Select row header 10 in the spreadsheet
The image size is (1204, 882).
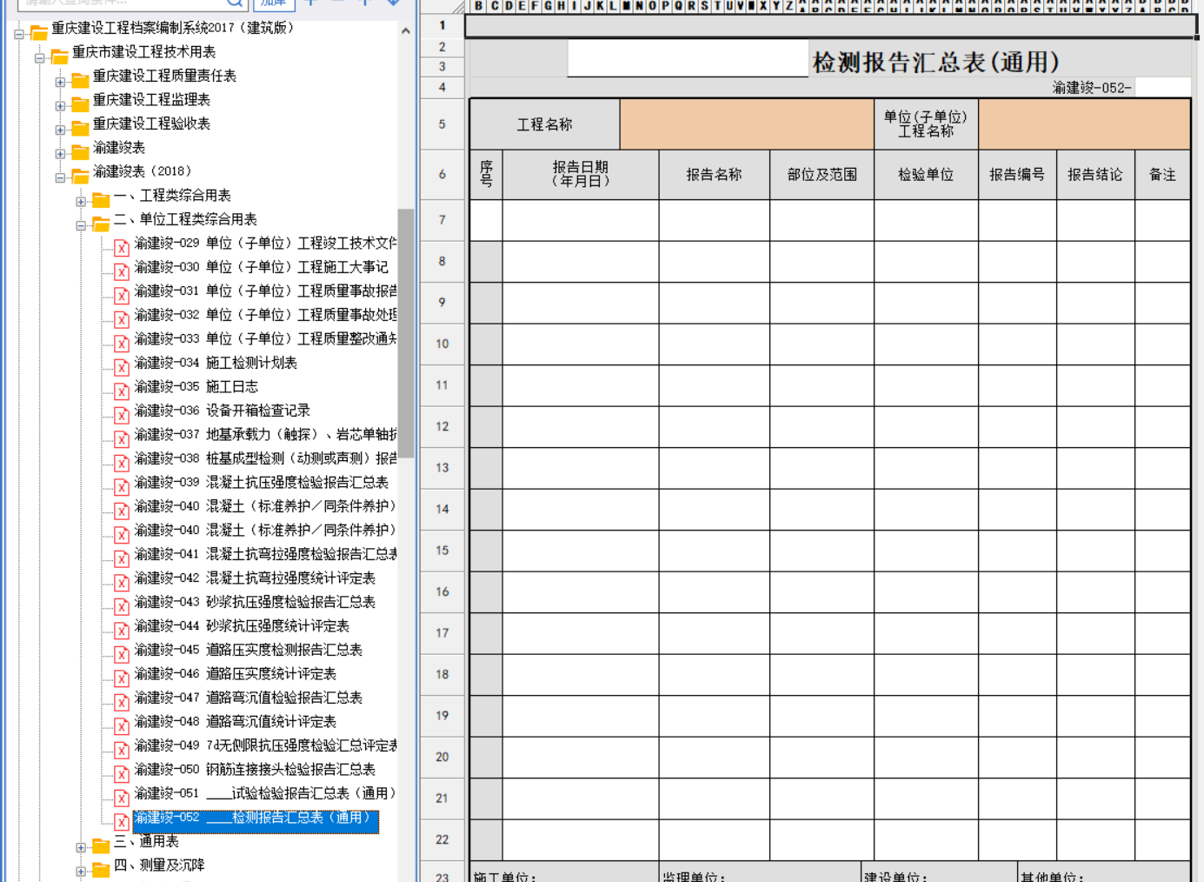pyautogui.click(x=442, y=344)
